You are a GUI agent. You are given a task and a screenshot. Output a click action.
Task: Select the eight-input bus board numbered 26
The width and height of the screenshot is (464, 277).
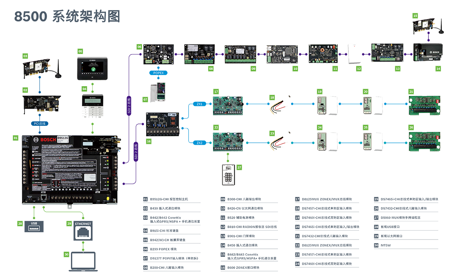click(425, 142)
